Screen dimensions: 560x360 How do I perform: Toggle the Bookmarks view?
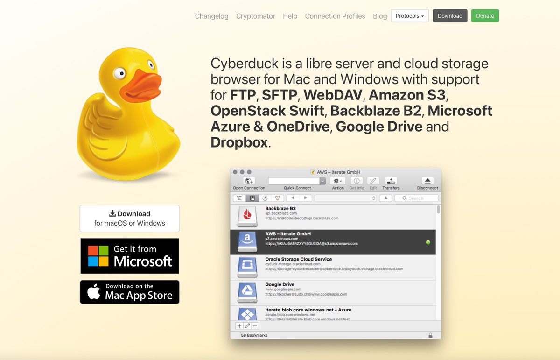coord(252,198)
